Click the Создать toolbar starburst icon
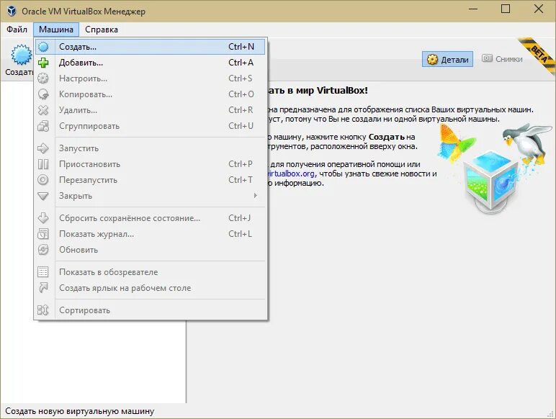 tap(22, 55)
